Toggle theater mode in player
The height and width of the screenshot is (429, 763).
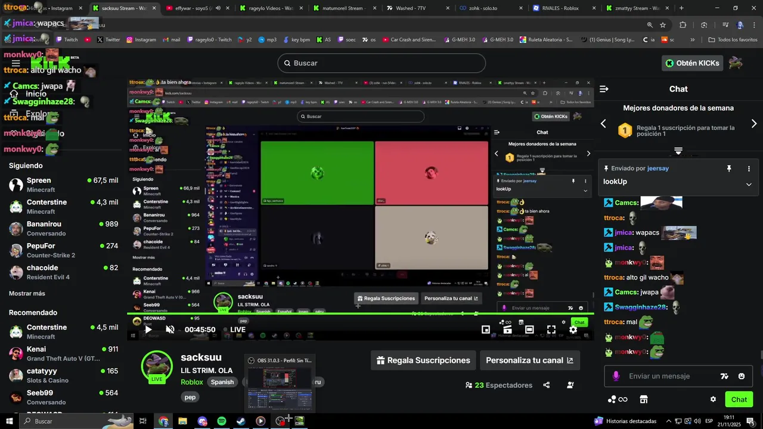(529, 329)
